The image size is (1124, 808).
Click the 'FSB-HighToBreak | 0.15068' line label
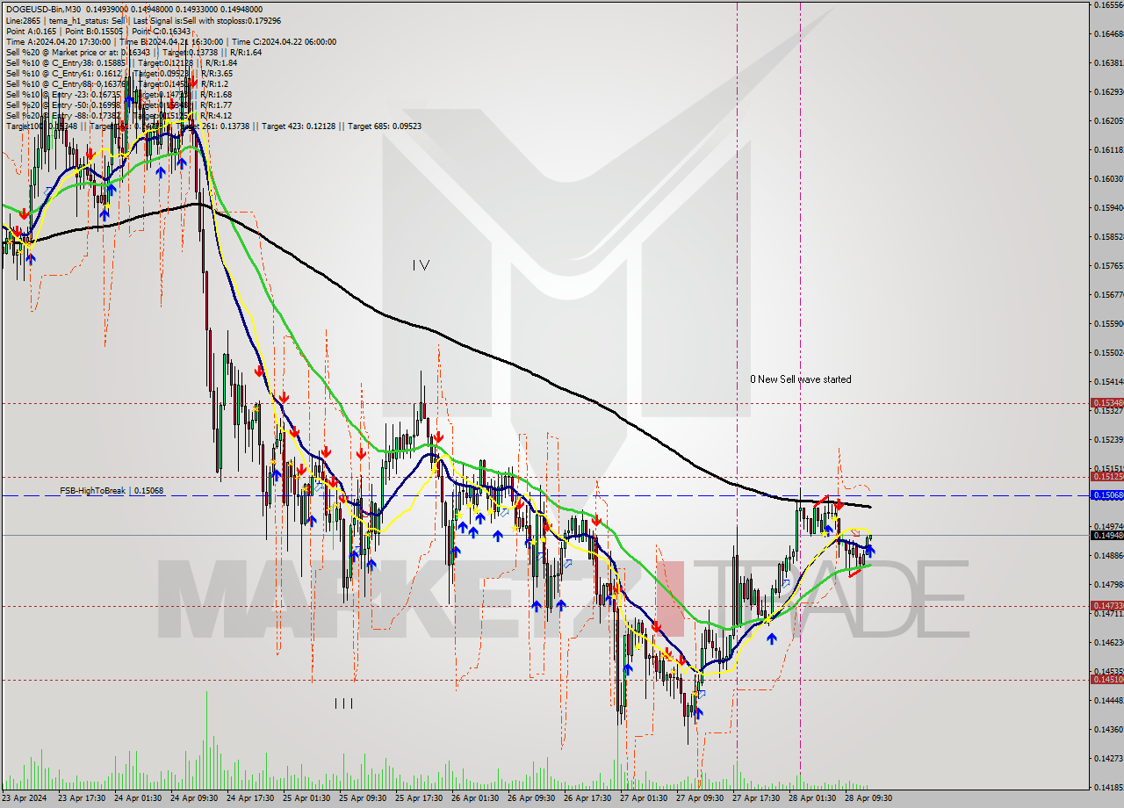click(112, 490)
